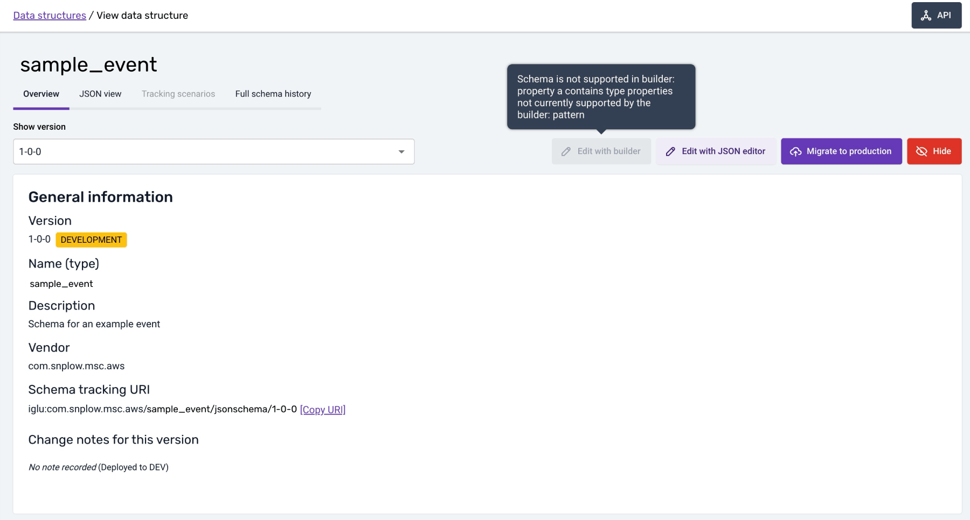This screenshot has width=970, height=520.
Task: Open the Full schema history tab
Action: tap(273, 94)
